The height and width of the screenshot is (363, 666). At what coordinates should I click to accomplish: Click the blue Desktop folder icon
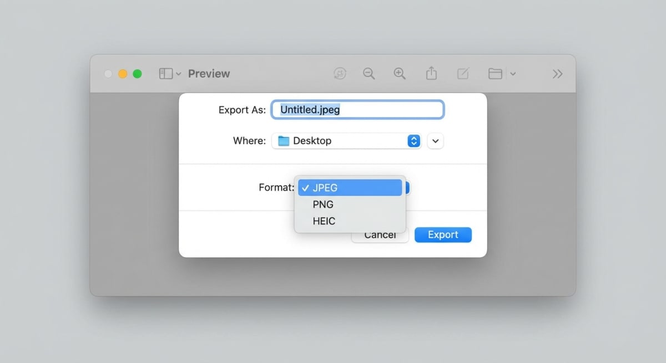coord(284,141)
